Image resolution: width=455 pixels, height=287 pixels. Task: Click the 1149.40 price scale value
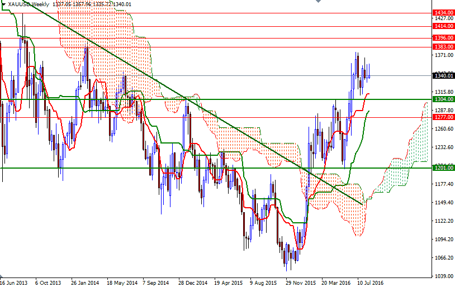click(444, 202)
